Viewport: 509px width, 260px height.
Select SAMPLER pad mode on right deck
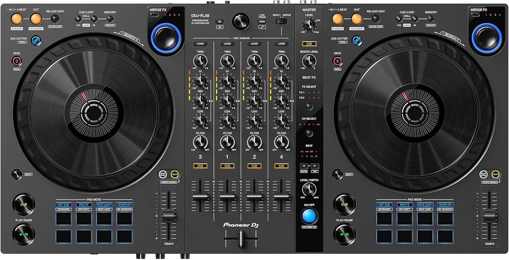[x=445, y=204]
